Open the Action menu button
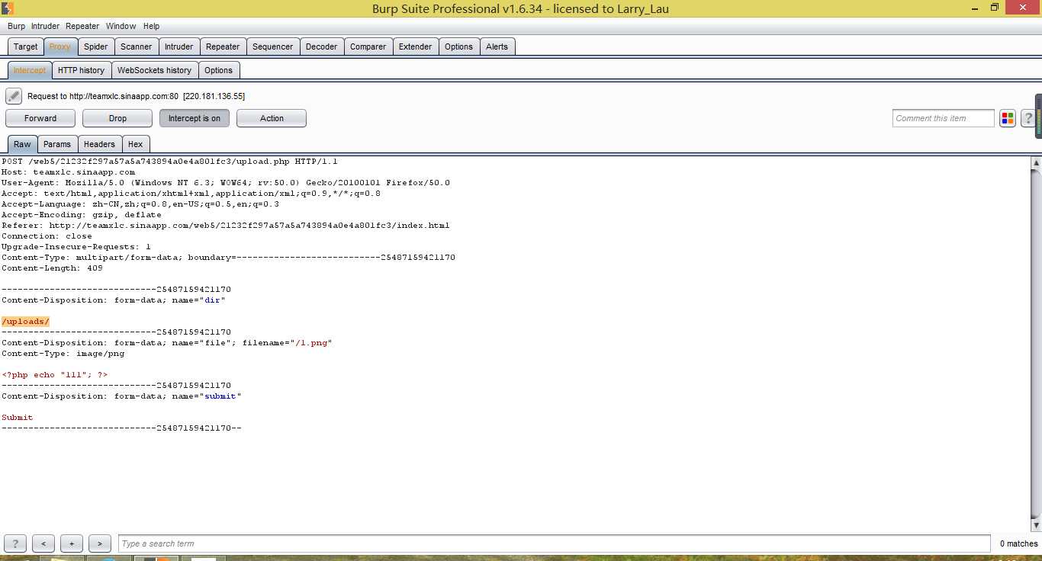Screen dimensions: 1042x561 point(272,118)
